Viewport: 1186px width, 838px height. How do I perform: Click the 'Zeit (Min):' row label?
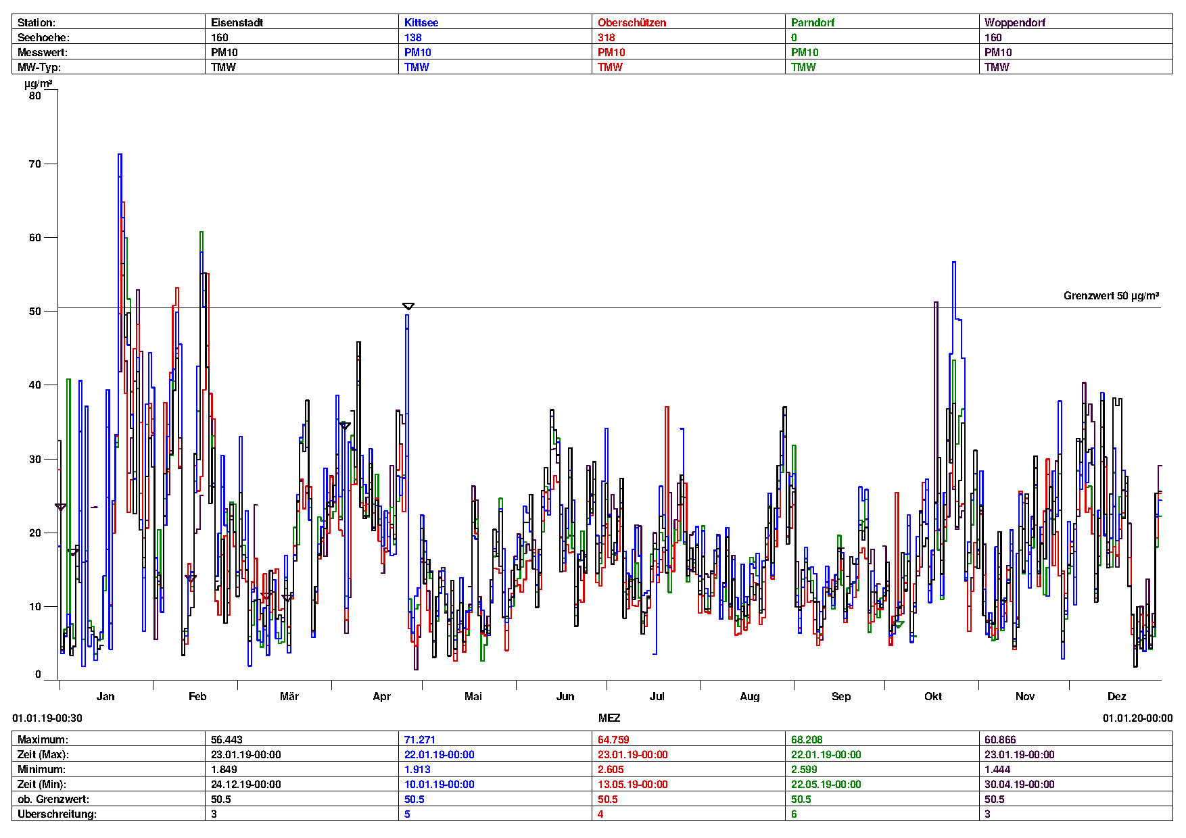pyautogui.click(x=42, y=785)
